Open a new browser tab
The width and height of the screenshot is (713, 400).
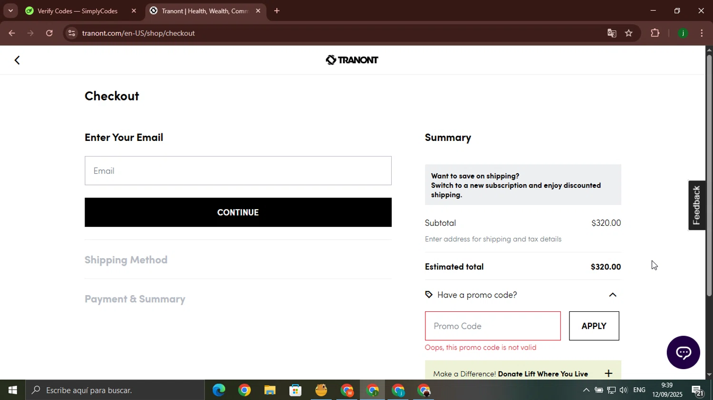pyautogui.click(x=277, y=10)
